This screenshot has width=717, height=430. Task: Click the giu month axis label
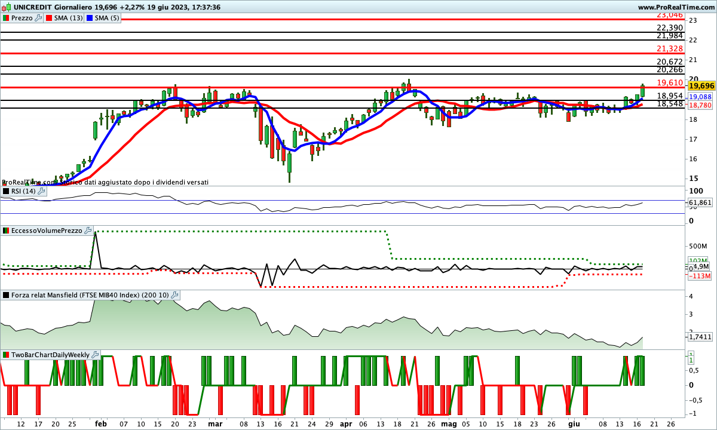[574, 423]
